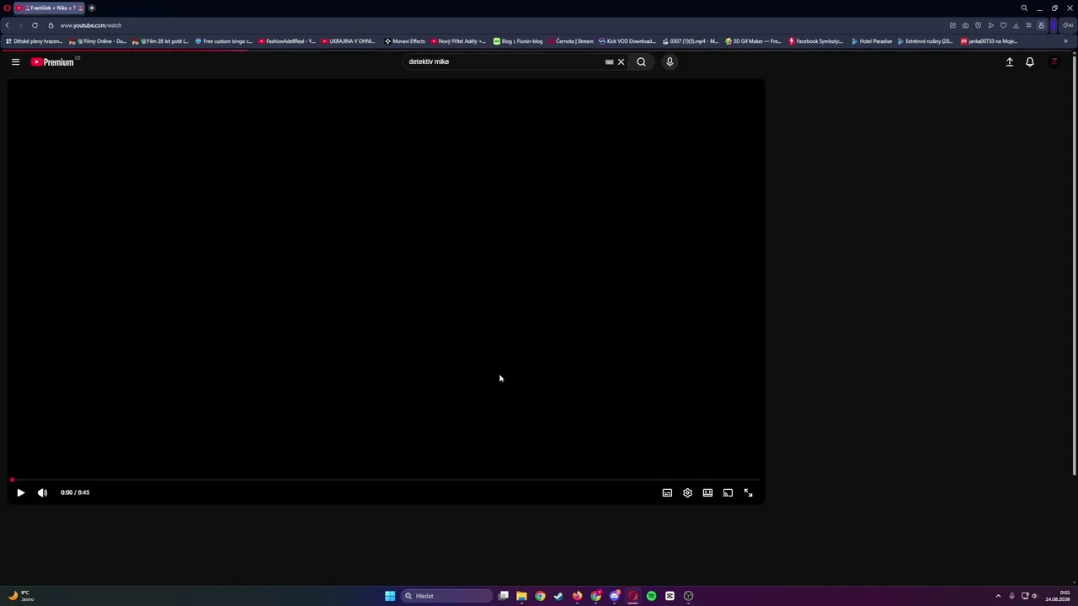
Task: Cast video to a TV
Action: tap(728, 492)
